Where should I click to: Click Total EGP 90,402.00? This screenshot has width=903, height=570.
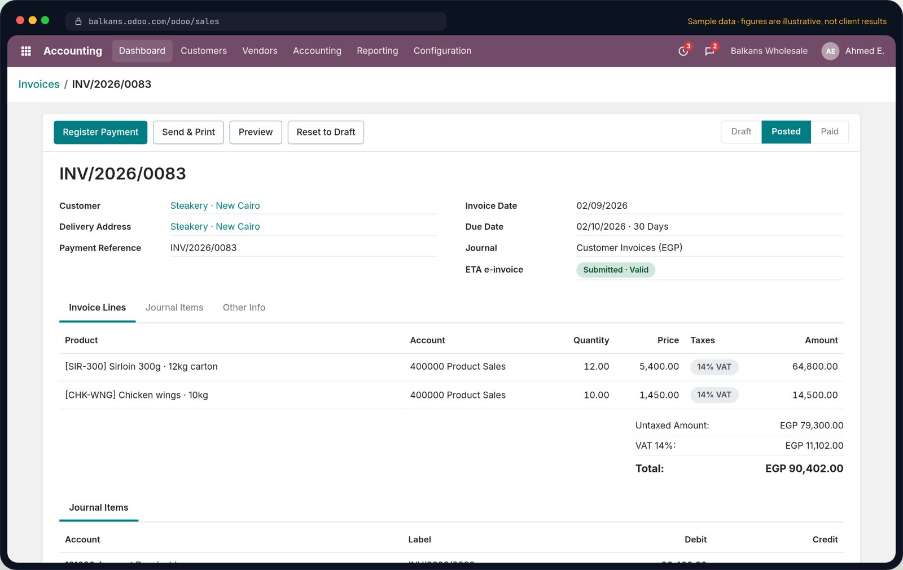point(804,468)
